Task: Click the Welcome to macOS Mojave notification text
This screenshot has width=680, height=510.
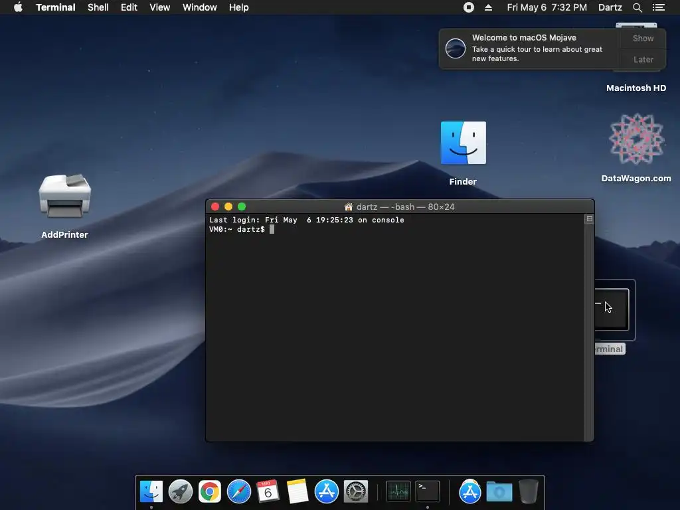Action: (x=524, y=38)
